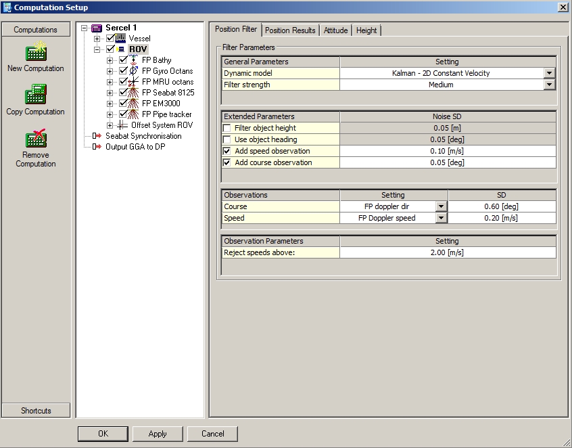Select the Offset System ROV node

[x=162, y=125]
